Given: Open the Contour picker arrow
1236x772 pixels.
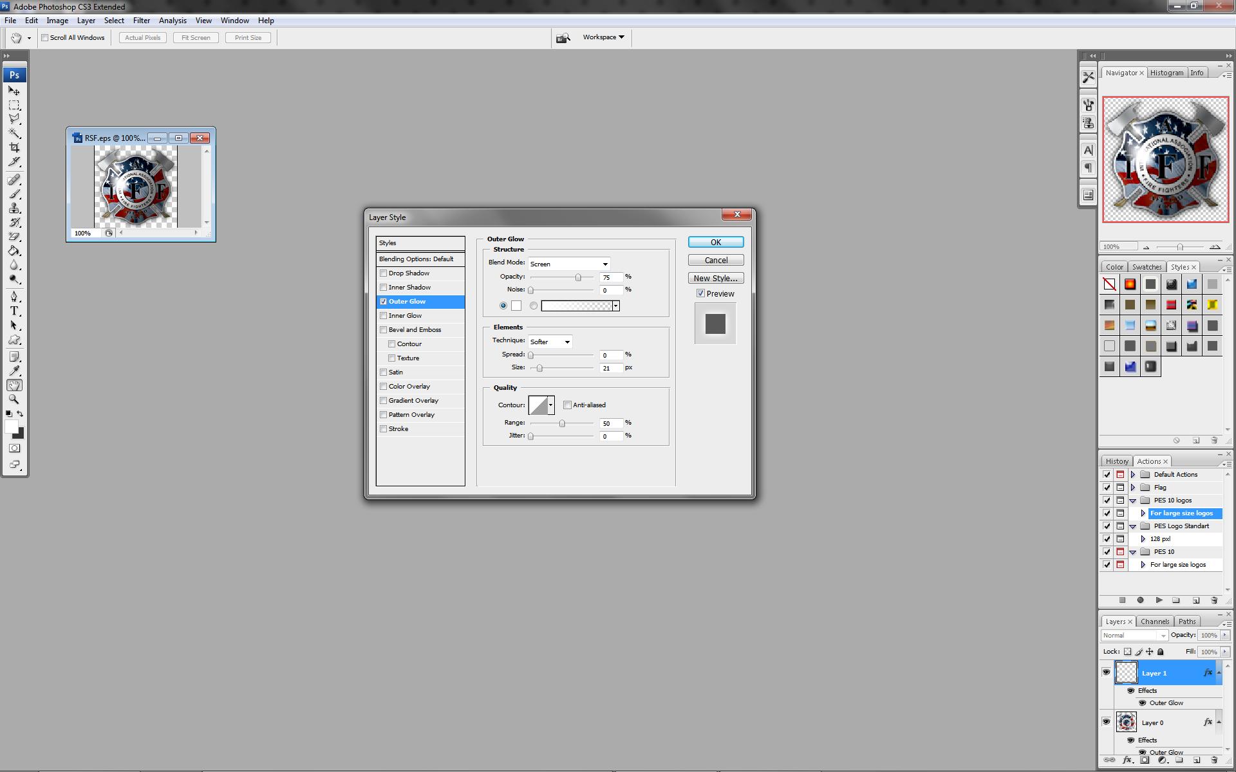Looking at the screenshot, I should point(551,405).
